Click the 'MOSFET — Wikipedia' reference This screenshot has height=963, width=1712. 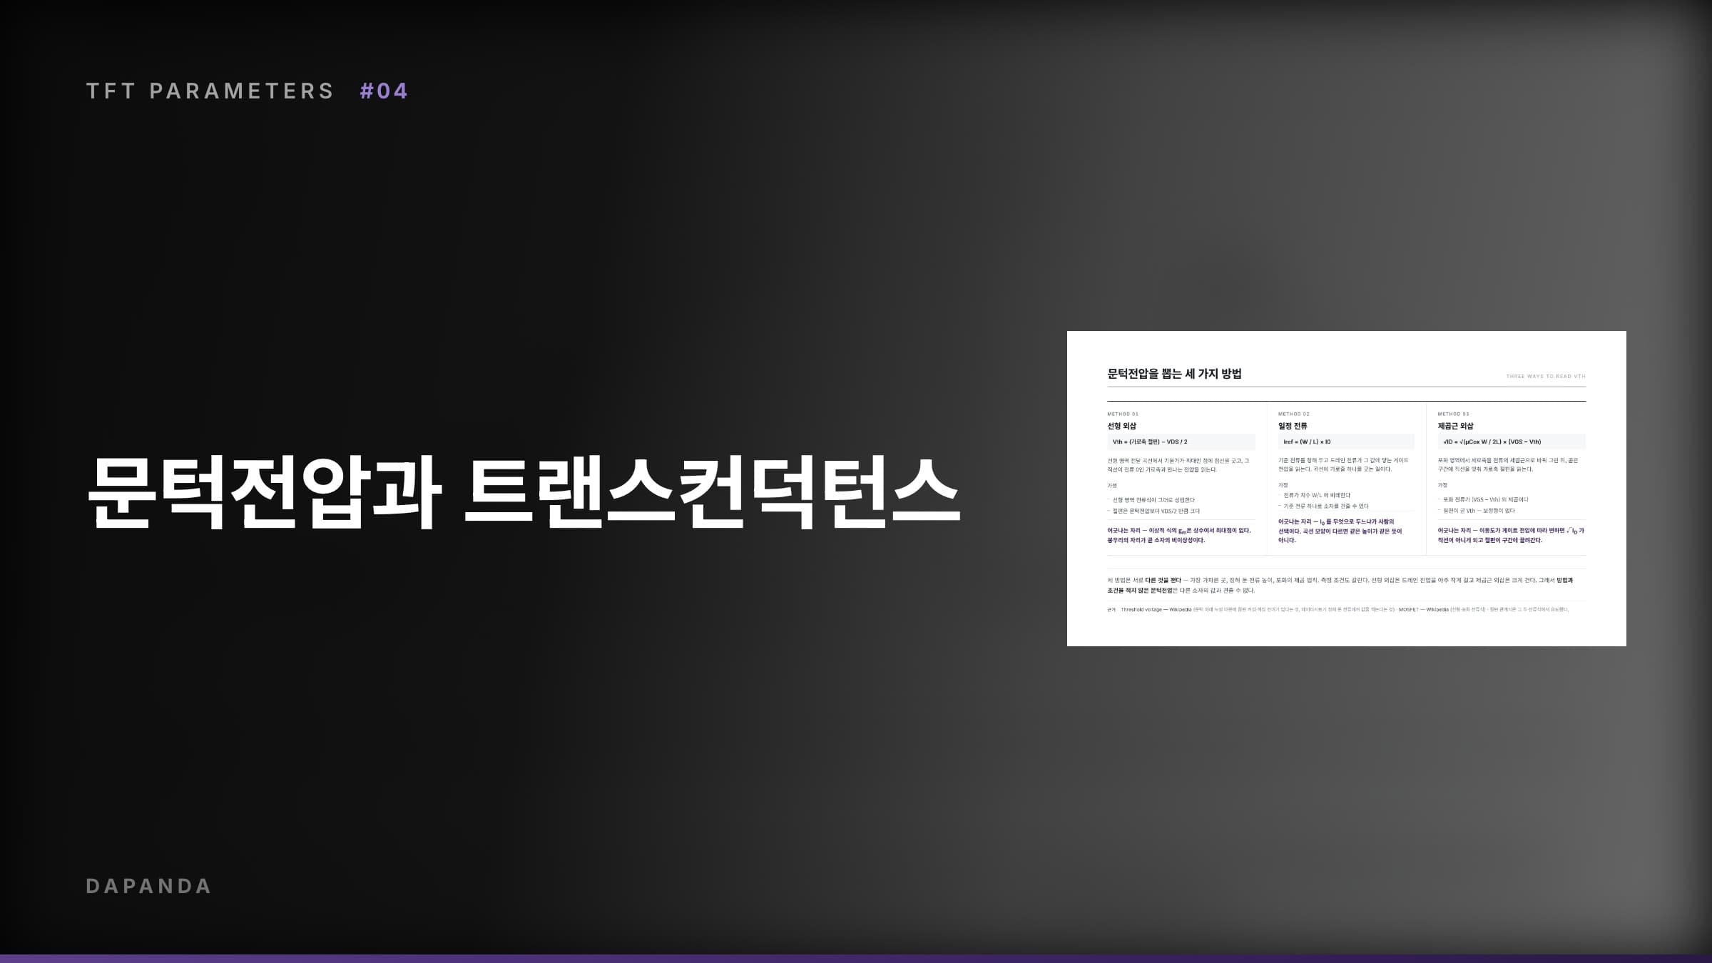[1423, 610]
